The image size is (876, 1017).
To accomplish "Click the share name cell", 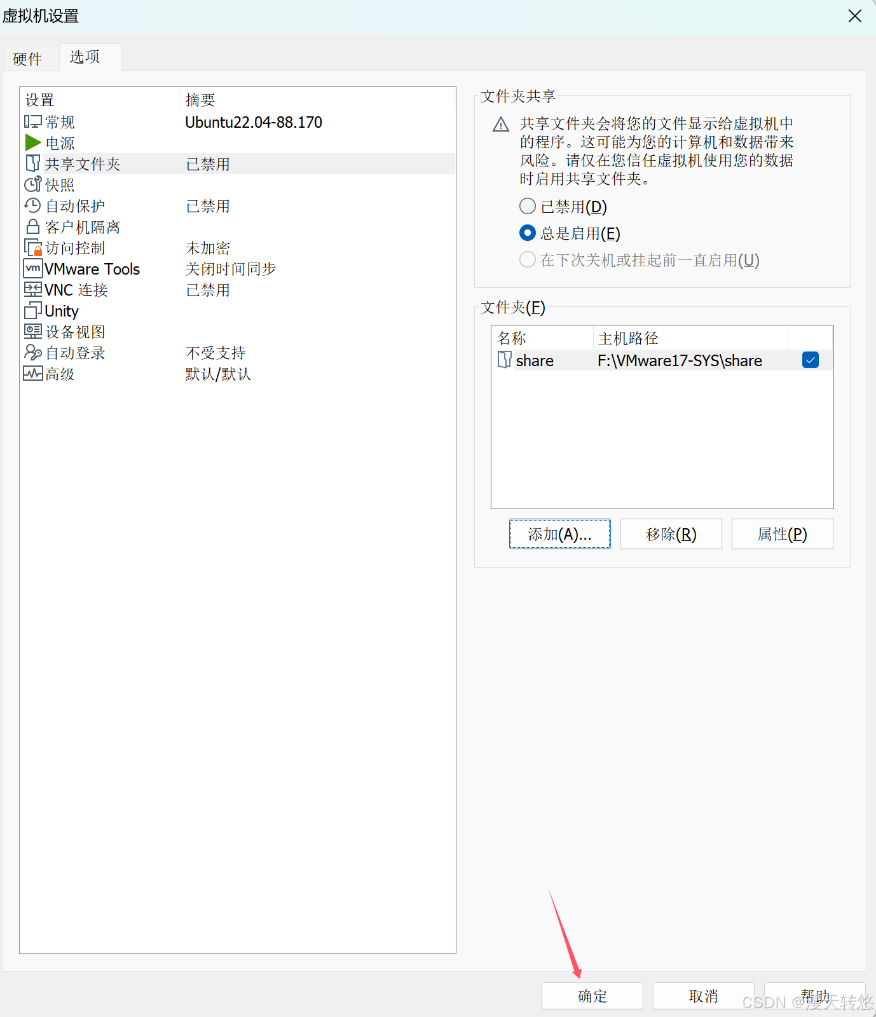I will 535,360.
